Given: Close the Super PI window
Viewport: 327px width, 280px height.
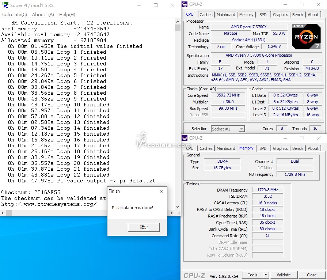Looking at the screenshot, I should tap(172, 5).
